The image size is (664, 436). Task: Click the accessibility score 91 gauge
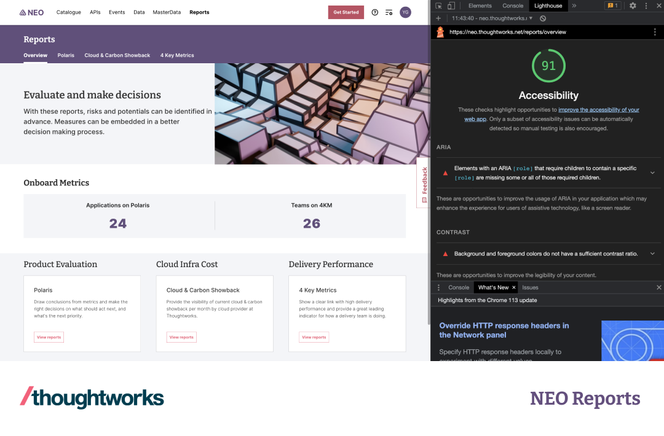coord(548,66)
